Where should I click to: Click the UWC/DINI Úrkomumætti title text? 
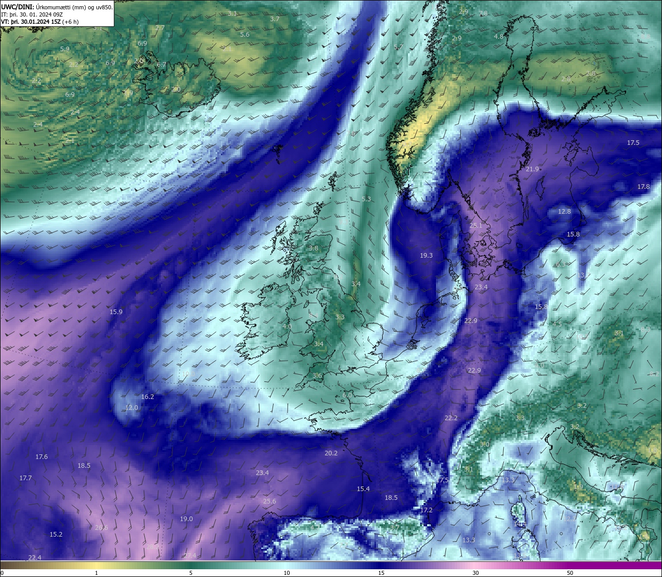57,7
